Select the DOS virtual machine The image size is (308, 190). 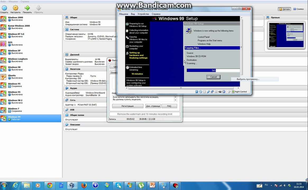pos(31,44)
